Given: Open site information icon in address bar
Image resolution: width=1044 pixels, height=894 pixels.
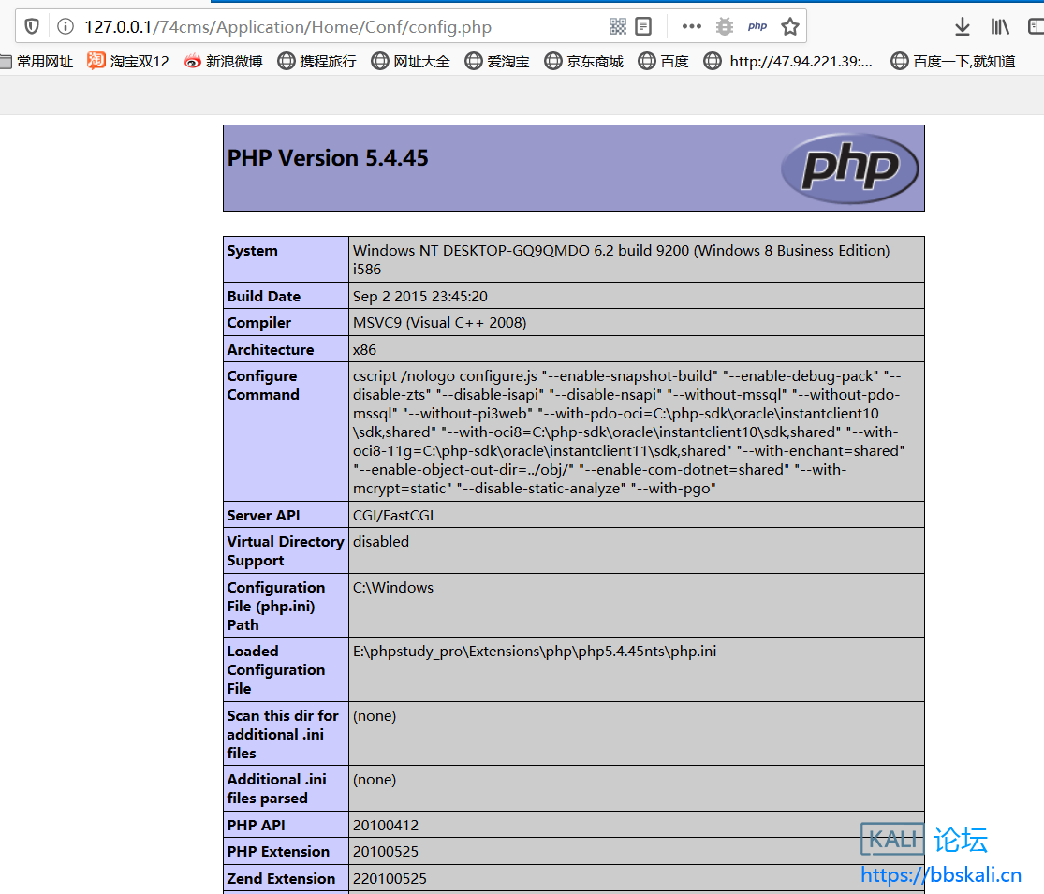Looking at the screenshot, I should (65, 26).
